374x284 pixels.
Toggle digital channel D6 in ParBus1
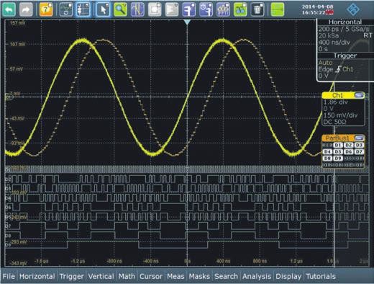click(x=348, y=151)
